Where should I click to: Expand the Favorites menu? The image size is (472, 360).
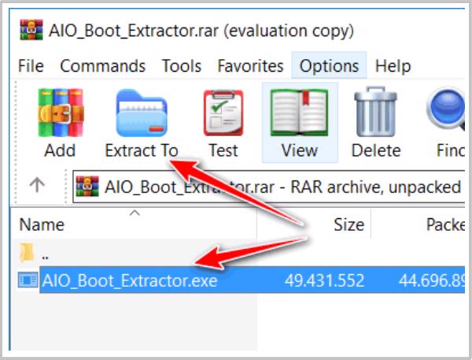(x=250, y=65)
